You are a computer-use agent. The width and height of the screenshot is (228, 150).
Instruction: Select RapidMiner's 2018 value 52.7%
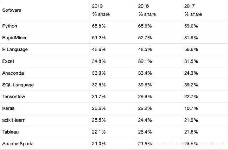(145, 38)
